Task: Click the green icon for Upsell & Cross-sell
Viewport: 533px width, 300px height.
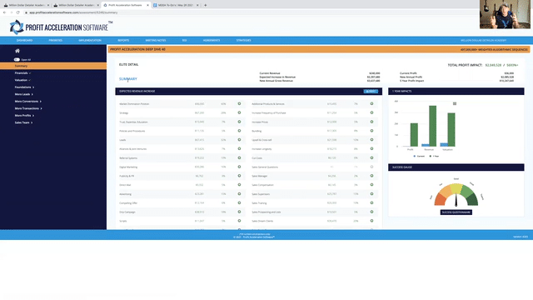Action: (372, 140)
